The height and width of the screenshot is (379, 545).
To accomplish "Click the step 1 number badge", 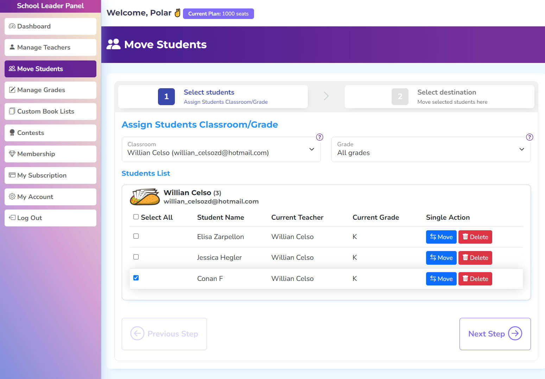I will click(x=166, y=97).
